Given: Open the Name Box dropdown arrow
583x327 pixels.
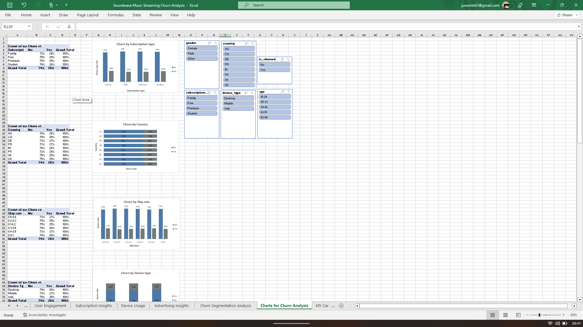Looking at the screenshot, I should [29, 27].
